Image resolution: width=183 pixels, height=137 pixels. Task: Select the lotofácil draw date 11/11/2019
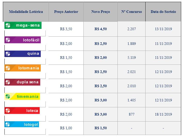coord(163,44)
